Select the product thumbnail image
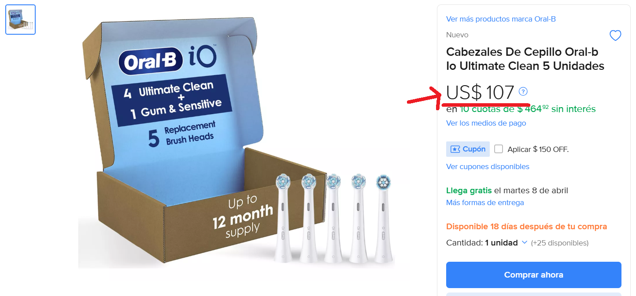 [x=21, y=19]
